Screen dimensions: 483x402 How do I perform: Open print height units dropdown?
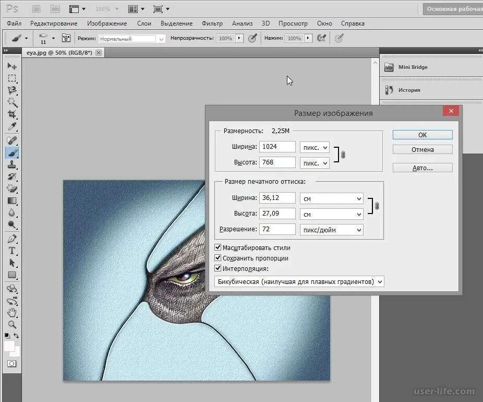332,214
